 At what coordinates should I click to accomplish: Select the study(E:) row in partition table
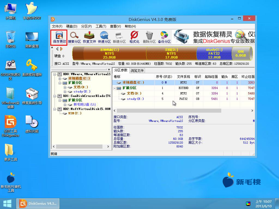tap(183, 99)
